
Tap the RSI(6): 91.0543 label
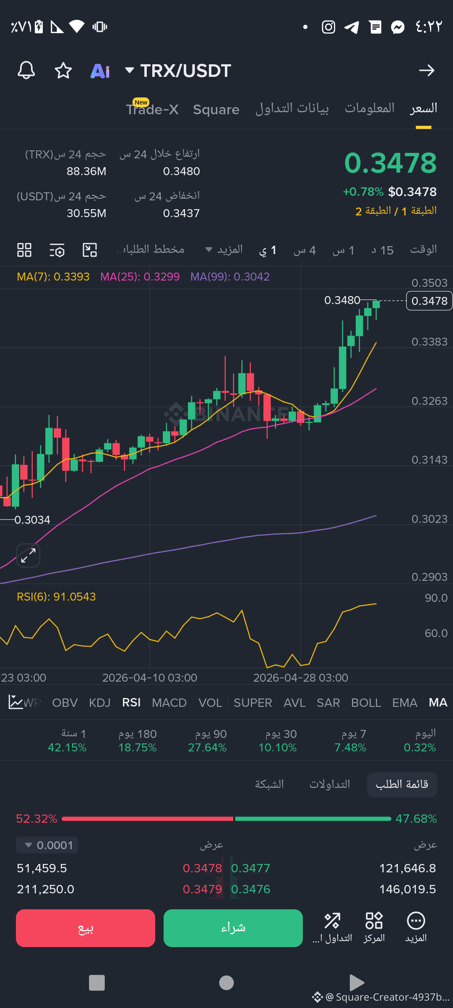pyautogui.click(x=56, y=597)
